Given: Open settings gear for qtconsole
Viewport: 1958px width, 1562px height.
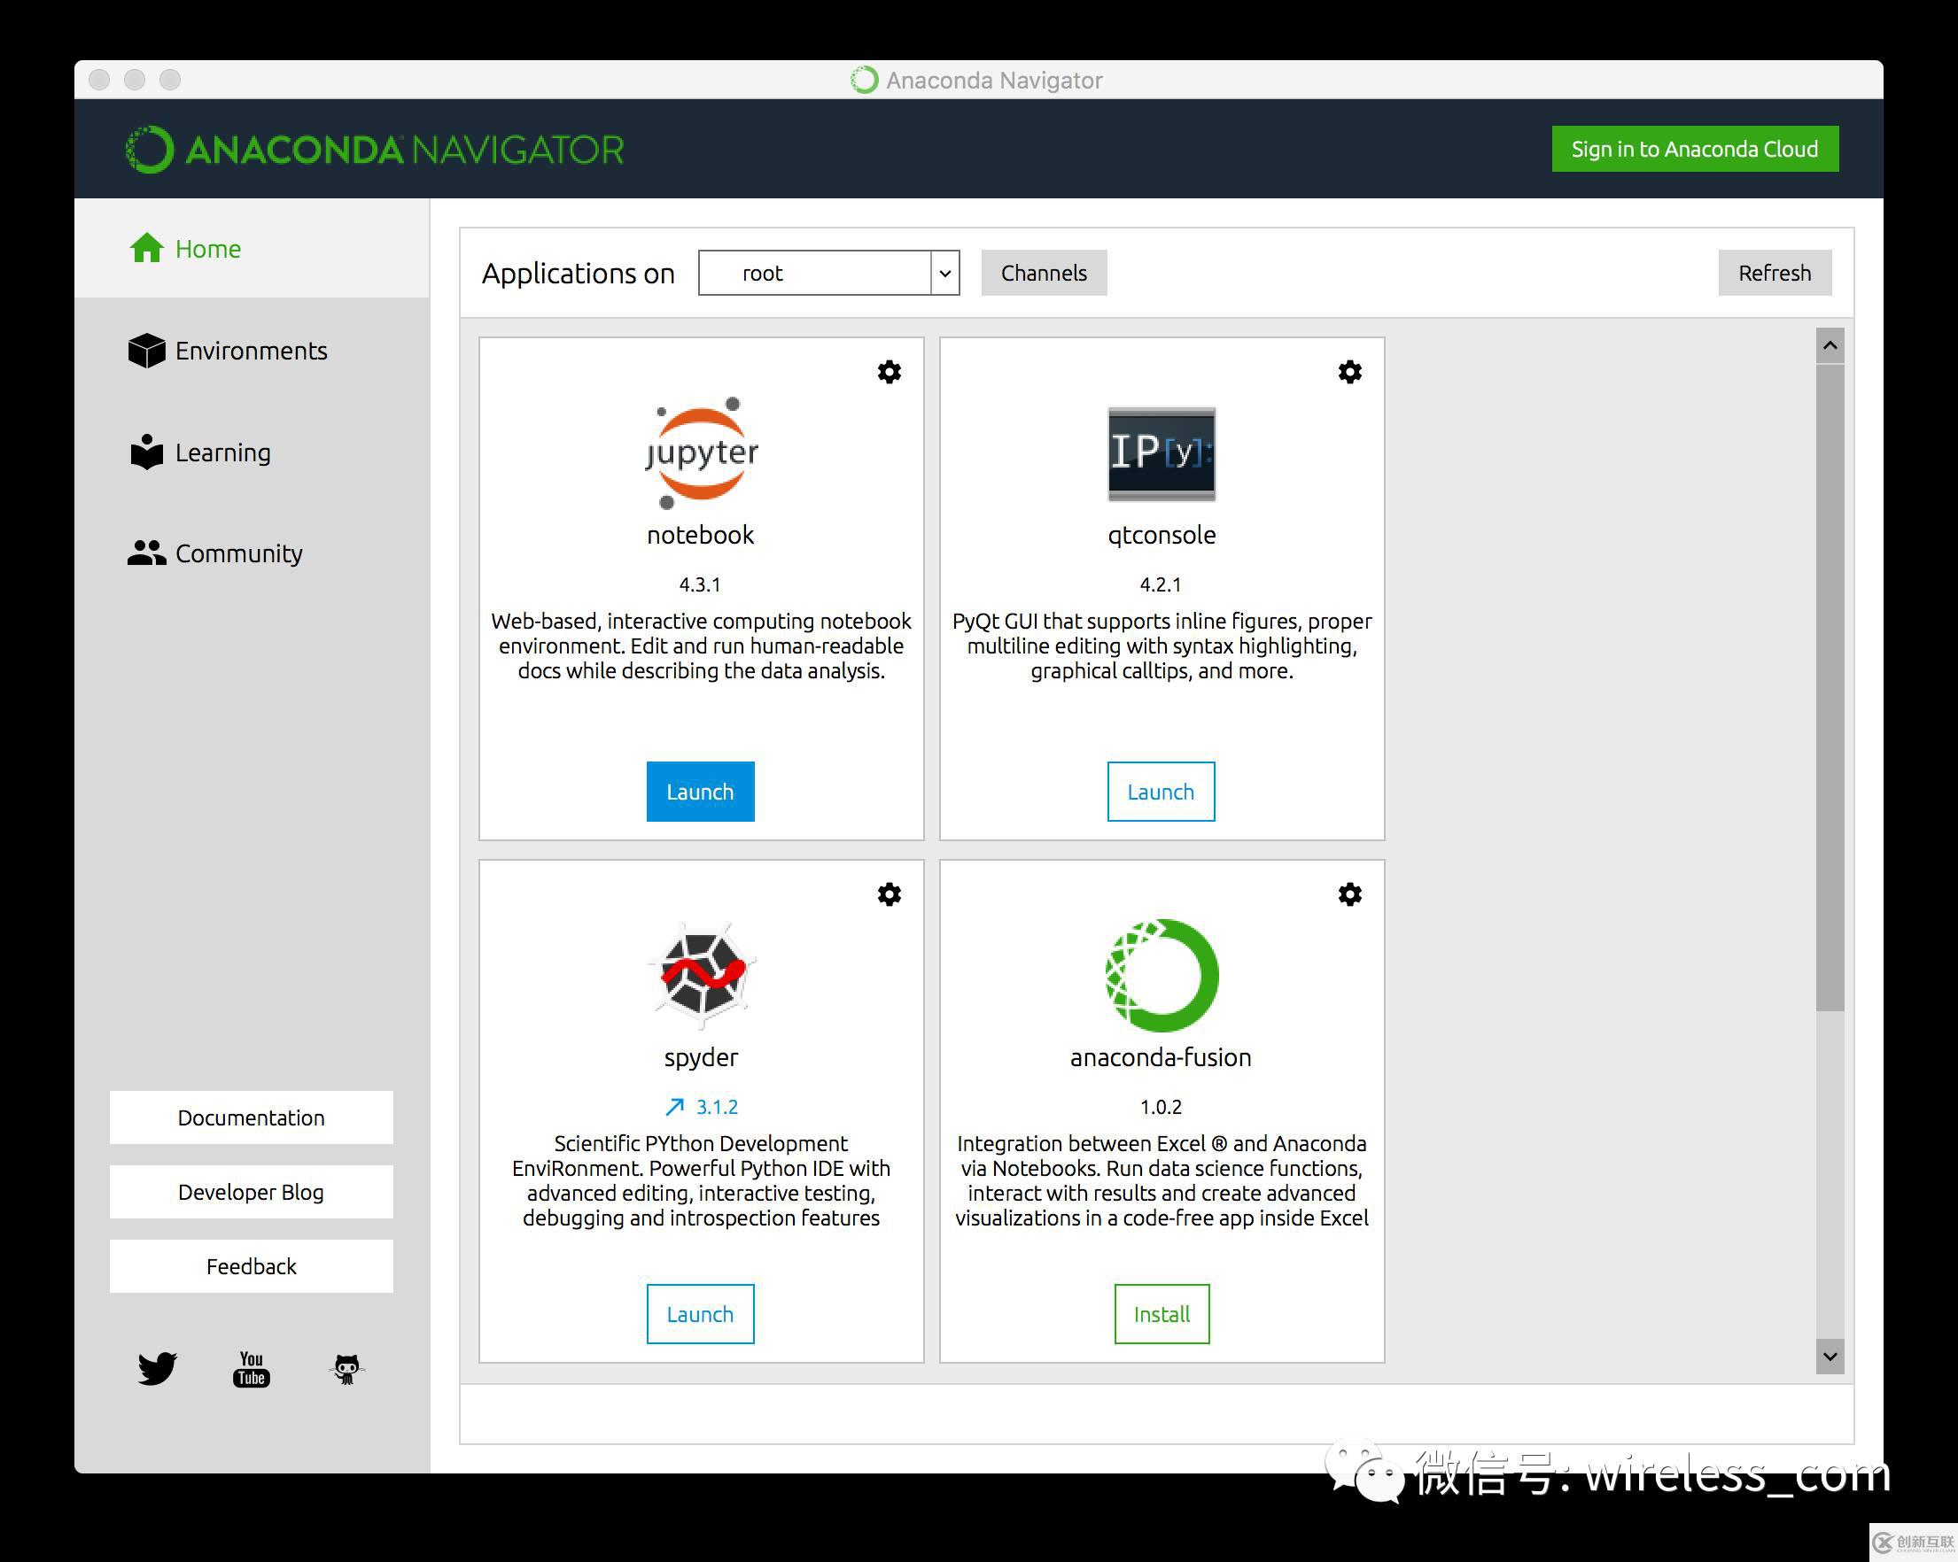Looking at the screenshot, I should tap(1349, 372).
